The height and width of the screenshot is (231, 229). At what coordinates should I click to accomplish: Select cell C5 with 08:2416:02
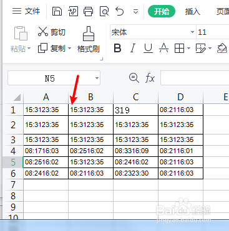tap(135, 162)
